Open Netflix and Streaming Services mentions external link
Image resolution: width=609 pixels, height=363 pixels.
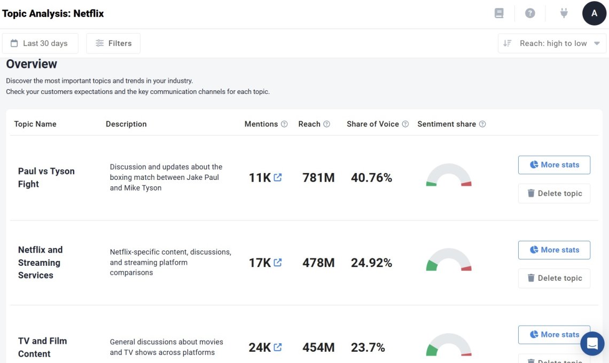pos(278,263)
